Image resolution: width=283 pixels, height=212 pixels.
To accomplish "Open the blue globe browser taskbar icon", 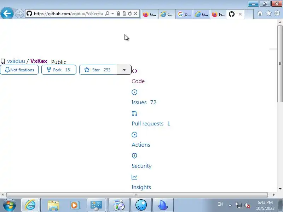I will click(141, 205).
